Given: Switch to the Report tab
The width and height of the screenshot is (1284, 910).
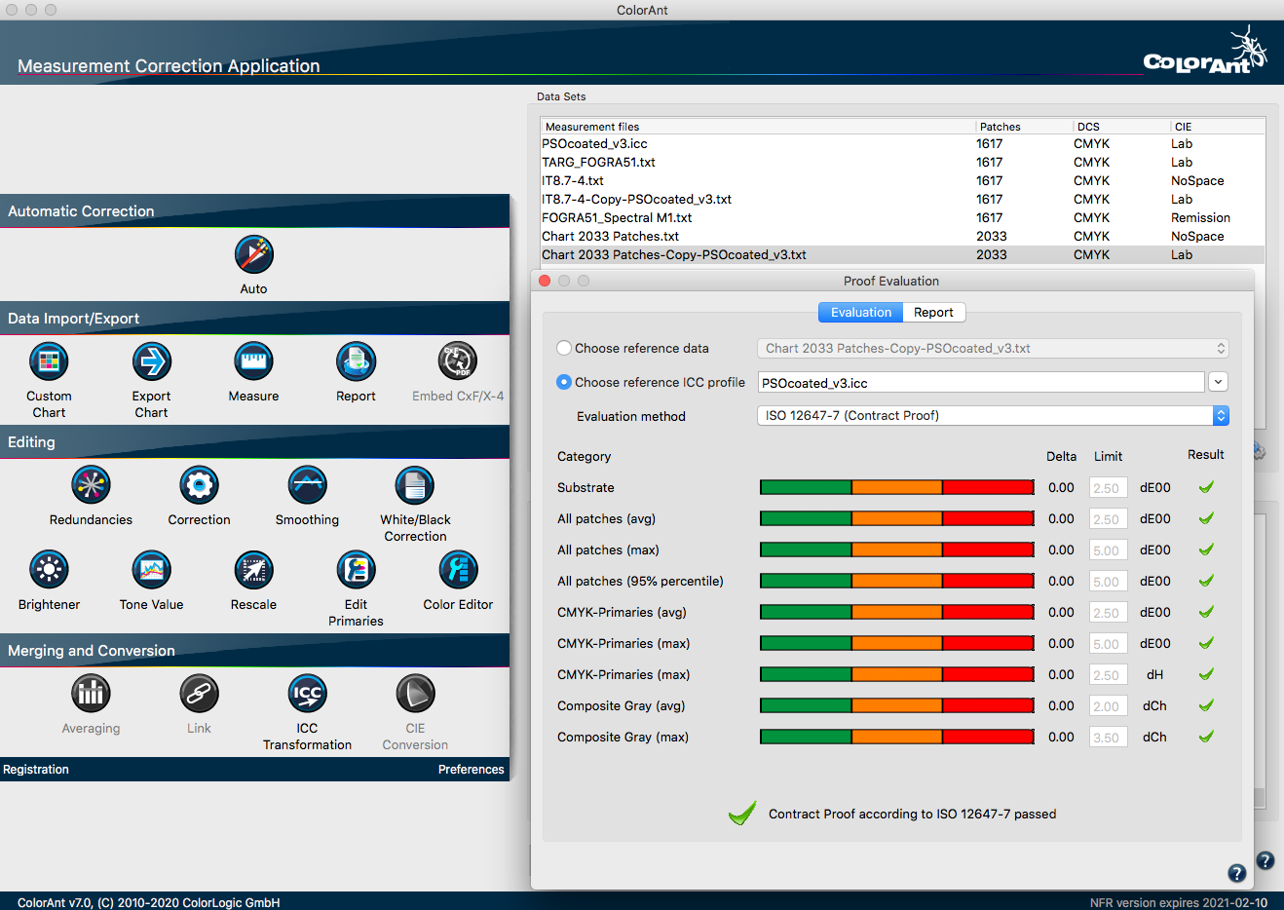Looking at the screenshot, I should point(933,313).
